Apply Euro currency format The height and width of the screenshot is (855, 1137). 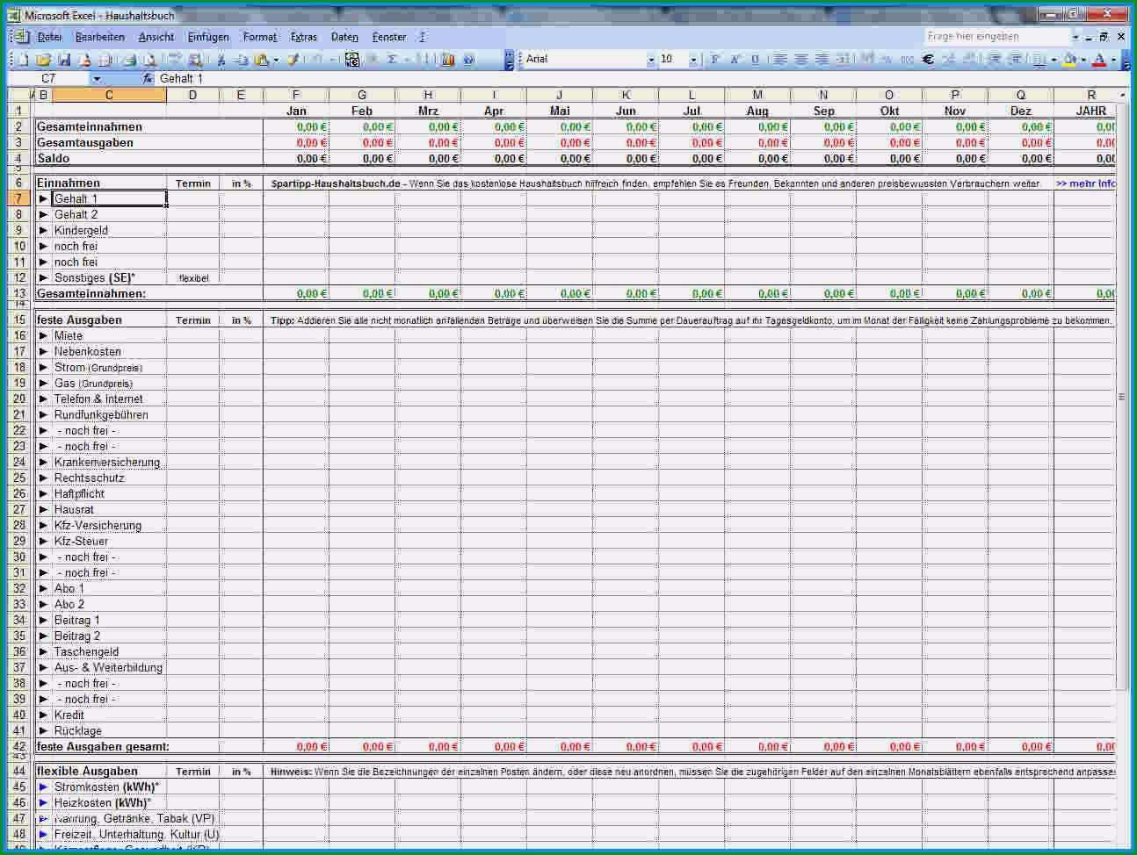[929, 60]
